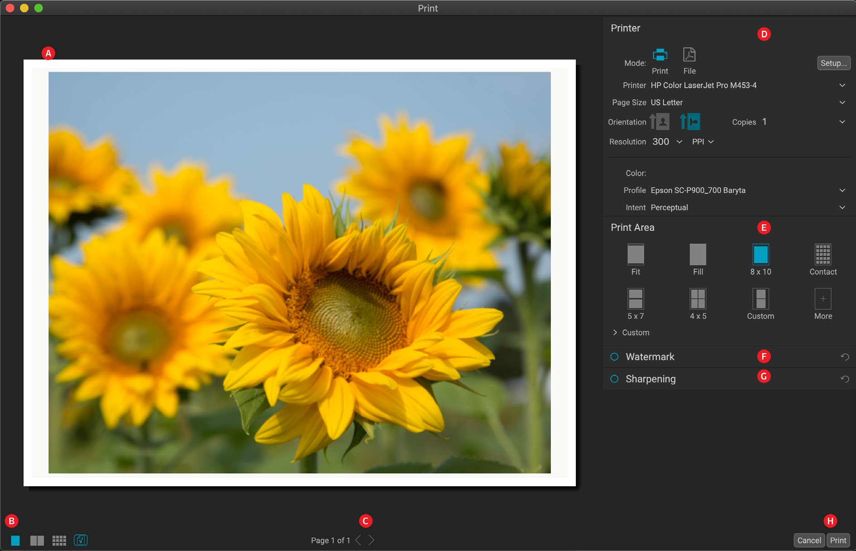Go to next page arrow
856x551 pixels.
click(371, 540)
